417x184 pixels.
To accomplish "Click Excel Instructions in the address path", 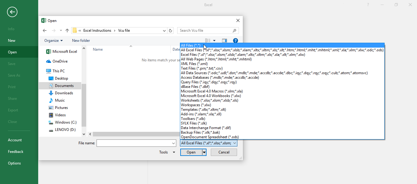I will (x=97, y=31).
